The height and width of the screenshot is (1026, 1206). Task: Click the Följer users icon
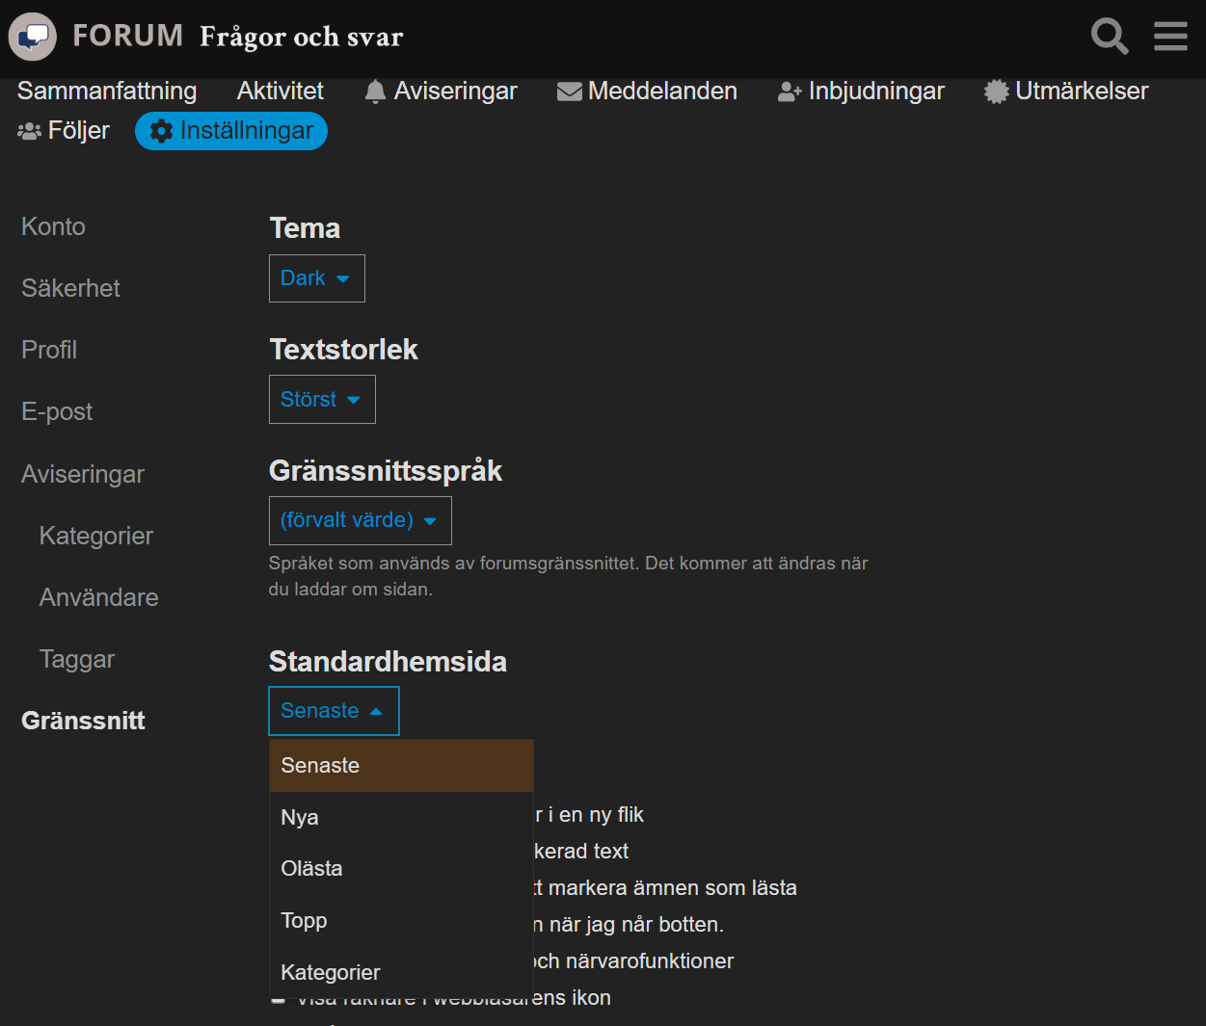(x=29, y=131)
